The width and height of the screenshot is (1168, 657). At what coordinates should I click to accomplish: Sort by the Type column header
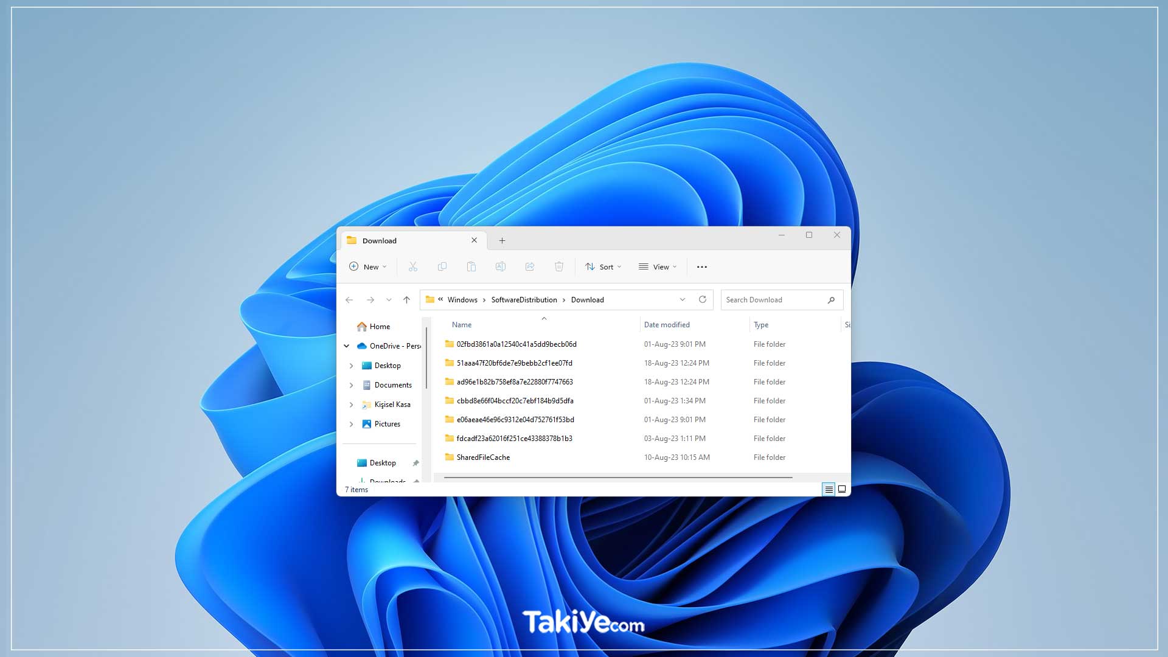click(761, 325)
